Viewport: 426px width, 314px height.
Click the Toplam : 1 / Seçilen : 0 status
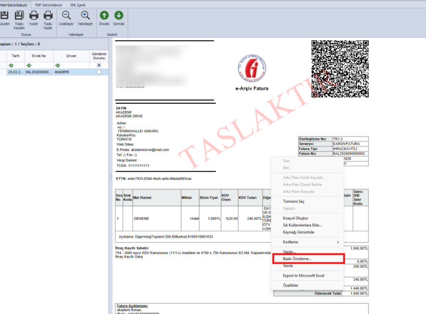point(20,44)
